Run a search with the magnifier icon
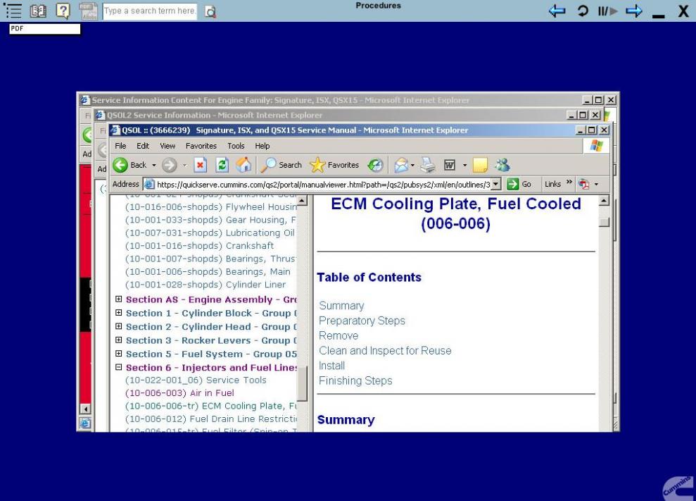This screenshot has height=501, width=696. point(210,11)
